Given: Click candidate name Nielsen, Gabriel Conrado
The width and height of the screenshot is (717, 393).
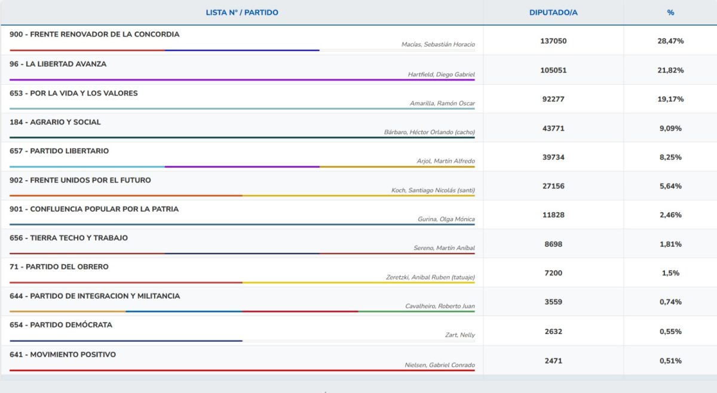Looking at the screenshot, I should 440,365.
